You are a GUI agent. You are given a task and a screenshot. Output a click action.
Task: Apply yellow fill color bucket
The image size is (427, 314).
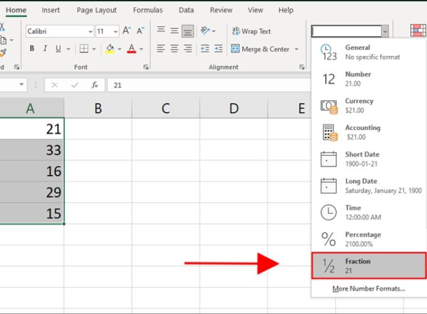pos(110,49)
